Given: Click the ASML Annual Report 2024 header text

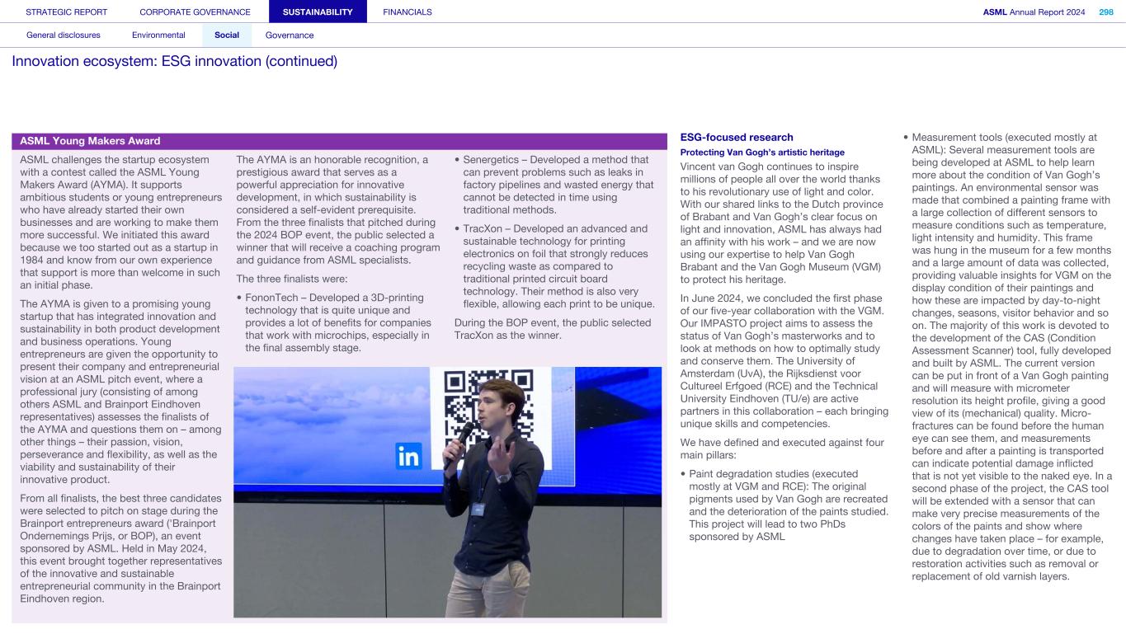Looking at the screenshot, I should pos(1034,12).
